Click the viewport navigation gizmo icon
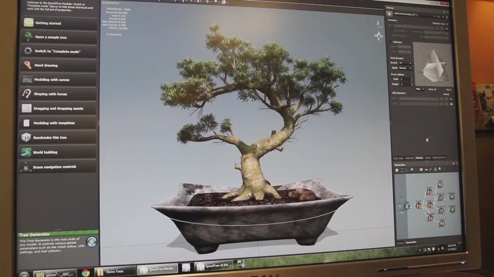Image resolution: width=494 pixels, height=277 pixels. click(379, 36)
